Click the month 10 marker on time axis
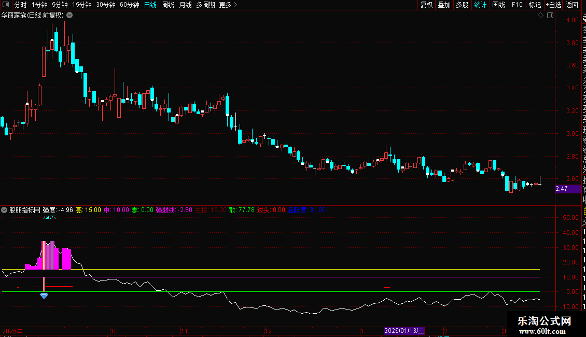 [114, 331]
